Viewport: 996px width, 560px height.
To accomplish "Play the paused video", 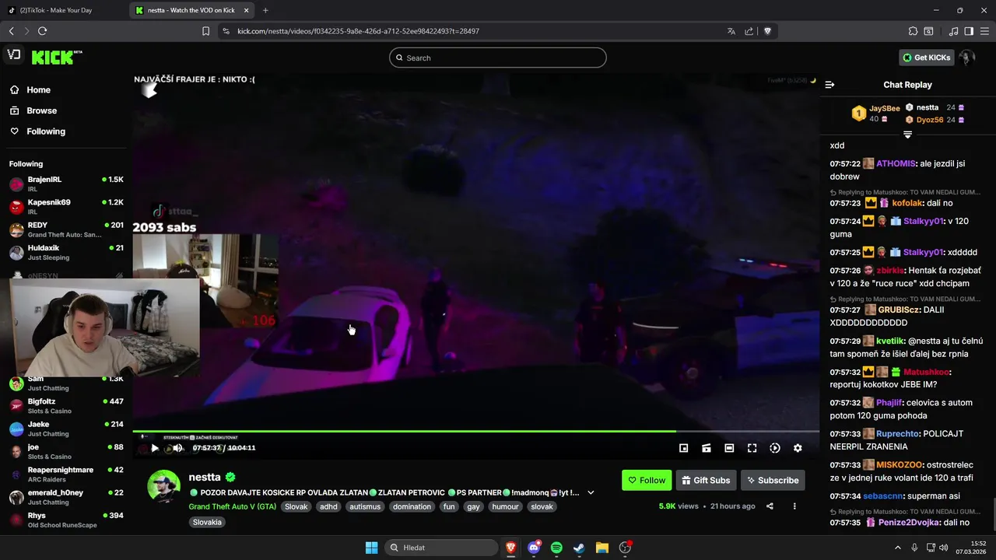I will coord(155,448).
